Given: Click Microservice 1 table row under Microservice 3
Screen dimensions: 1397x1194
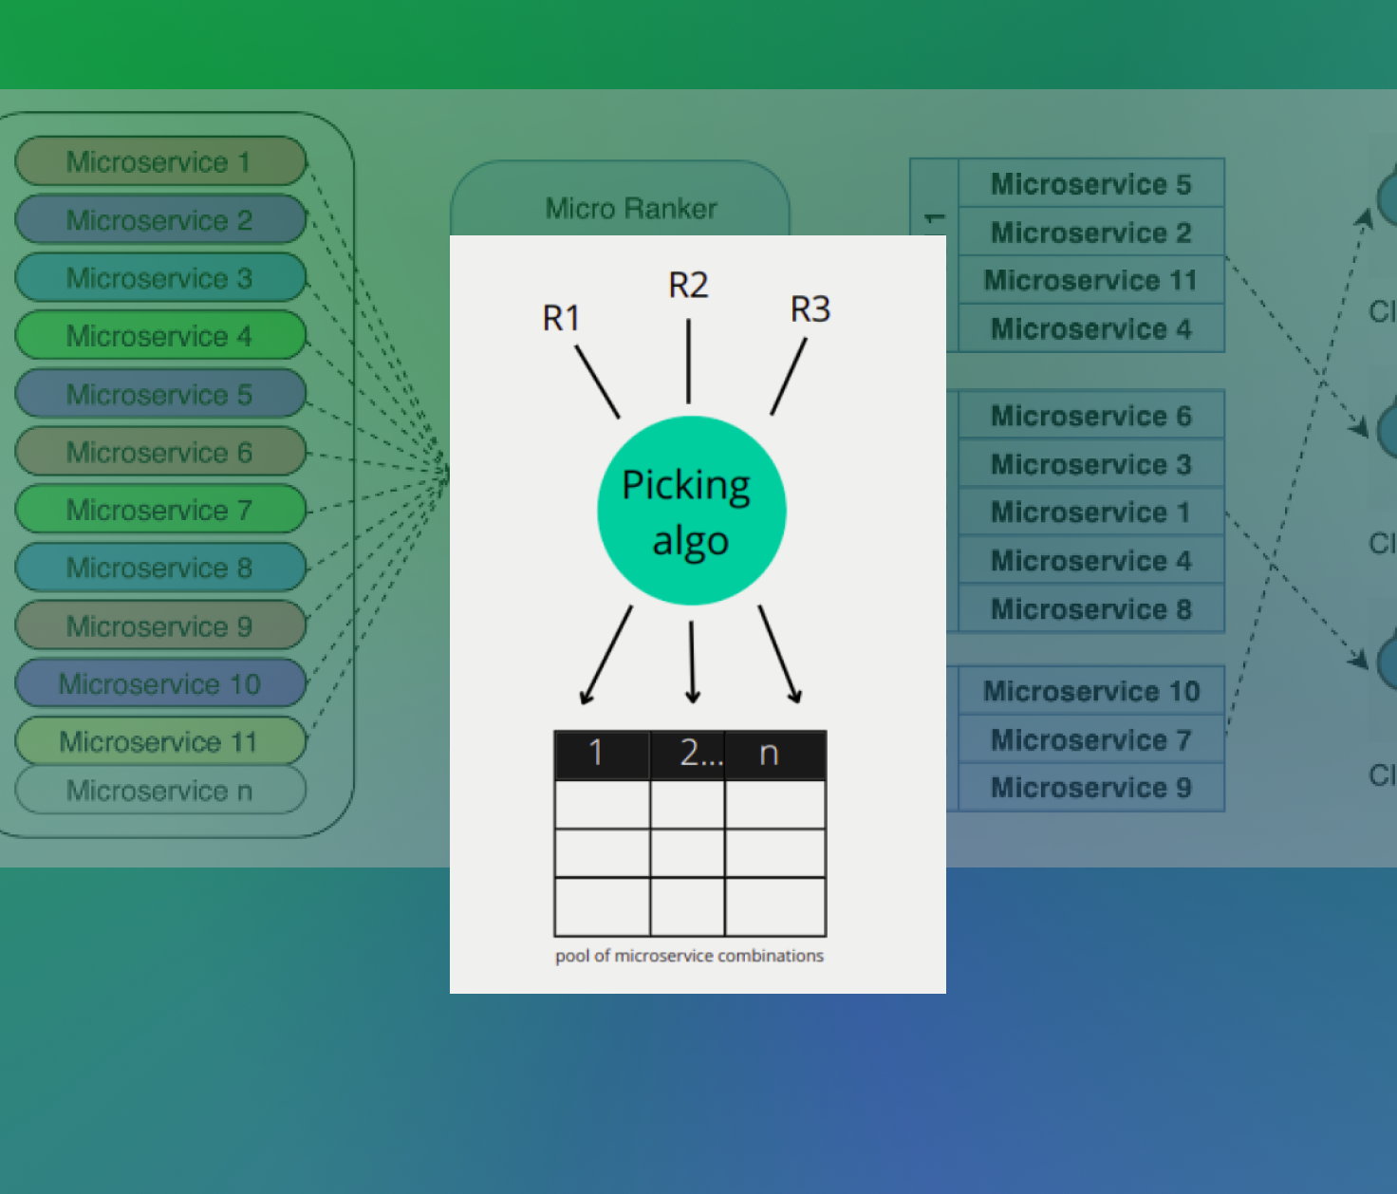Looking at the screenshot, I should [1091, 512].
